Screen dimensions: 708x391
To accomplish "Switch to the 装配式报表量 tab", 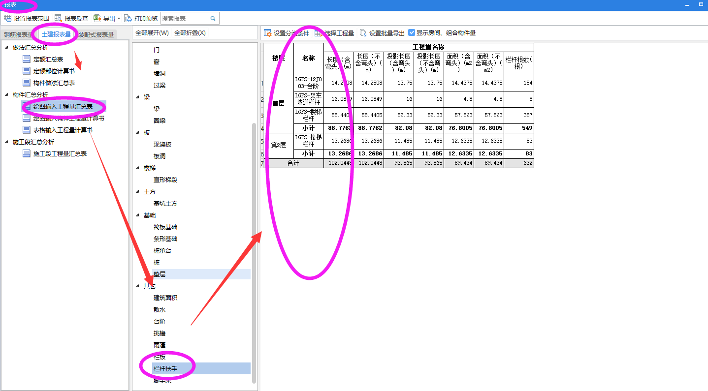I will [x=97, y=35].
